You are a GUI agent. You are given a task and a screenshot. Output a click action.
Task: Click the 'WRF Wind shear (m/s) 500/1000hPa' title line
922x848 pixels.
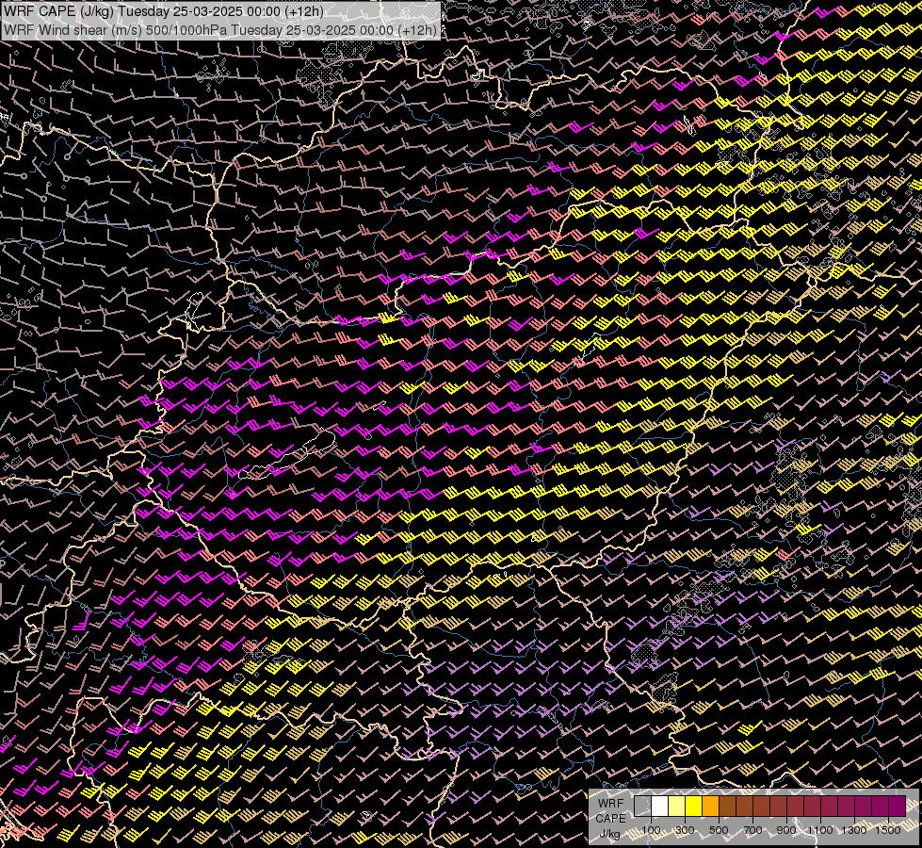click(220, 30)
